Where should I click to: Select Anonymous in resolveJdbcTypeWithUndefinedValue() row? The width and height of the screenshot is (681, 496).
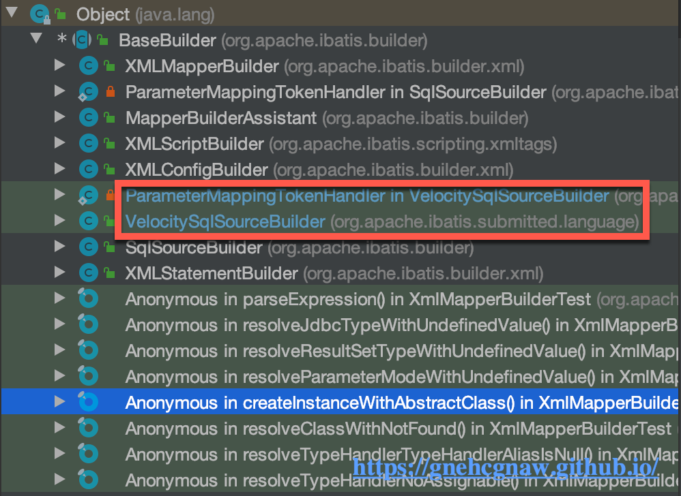pyautogui.click(x=340, y=325)
